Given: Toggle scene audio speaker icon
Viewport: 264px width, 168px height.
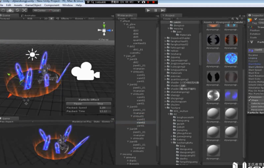Looking at the screenshot, I should (57, 18).
